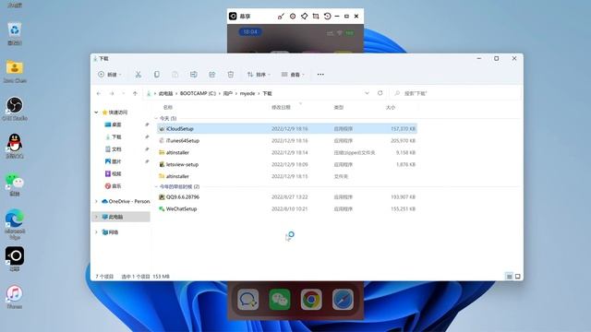Screen dimensions: 591x332
Task: Click BOOTCAMP (C:) in the breadcrumb path
Action: 198,93
